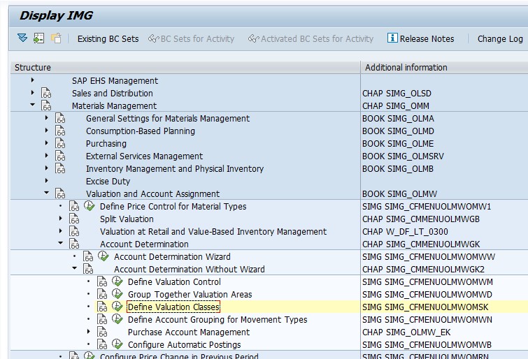This screenshot has height=359, width=528.
Task: Expand Split Valuation node
Action: [x=61, y=219]
